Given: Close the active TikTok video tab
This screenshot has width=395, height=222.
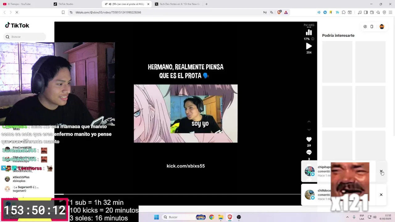Looking at the screenshot, I should [x=148, y=4].
